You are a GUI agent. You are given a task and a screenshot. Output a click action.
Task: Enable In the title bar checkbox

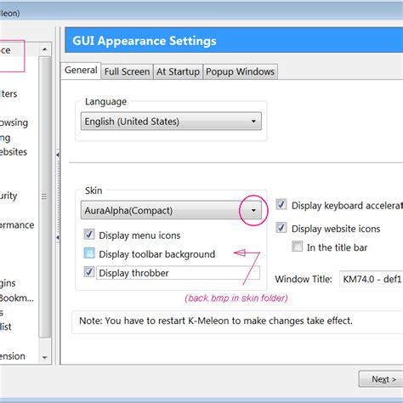point(298,247)
